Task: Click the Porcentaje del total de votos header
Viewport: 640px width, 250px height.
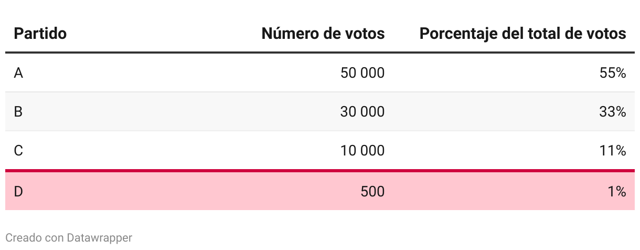Action: 523,34
